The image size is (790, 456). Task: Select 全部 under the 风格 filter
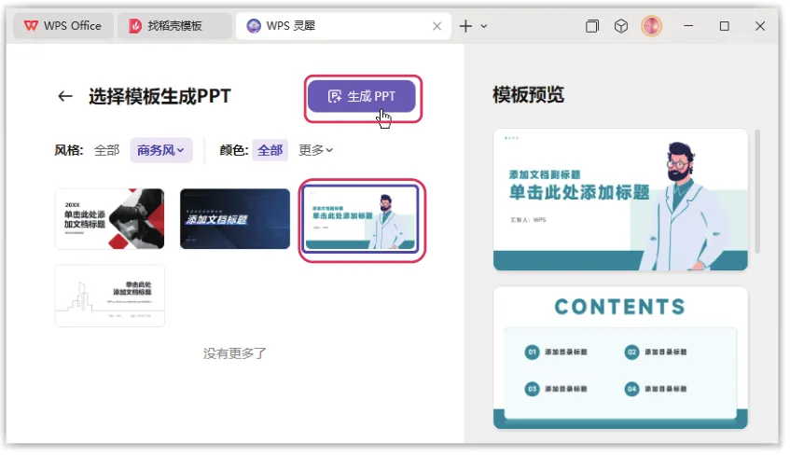pos(107,150)
